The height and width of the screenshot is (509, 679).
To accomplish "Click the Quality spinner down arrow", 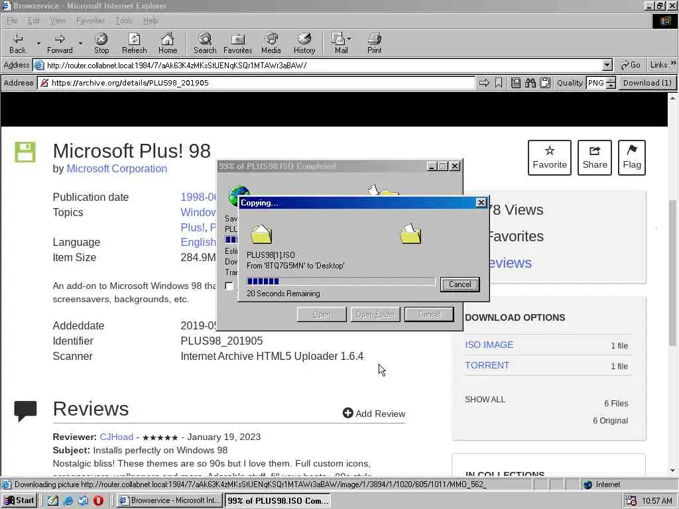I will point(611,85).
